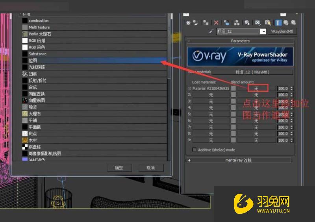
Task: Click Assign Material to Selection icon
Action: (206, 23)
